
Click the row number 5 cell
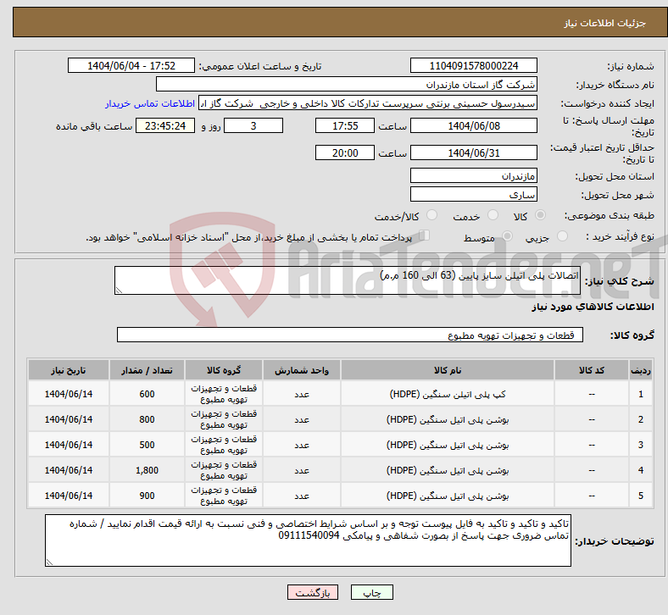pyautogui.click(x=641, y=496)
